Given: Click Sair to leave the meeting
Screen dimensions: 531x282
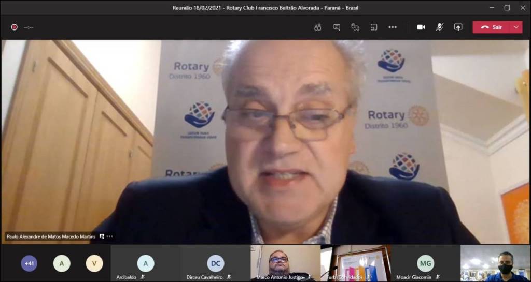Looking at the screenshot, I should pyautogui.click(x=492, y=27).
